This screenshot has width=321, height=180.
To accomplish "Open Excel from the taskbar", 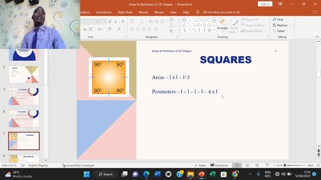I will [213, 174].
